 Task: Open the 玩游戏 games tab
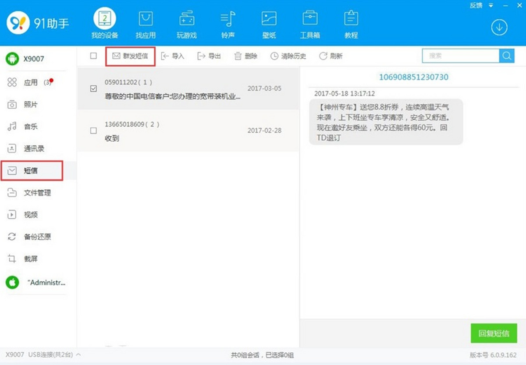pos(187,25)
